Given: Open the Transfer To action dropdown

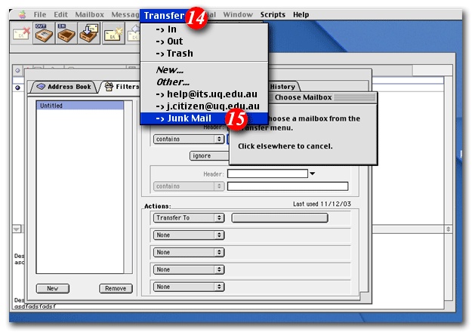Looking at the screenshot, I should click(188, 217).
